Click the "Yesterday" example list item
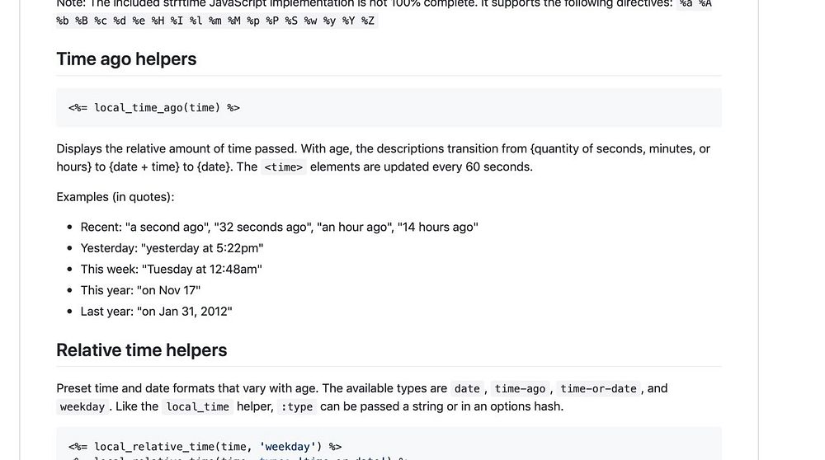Screen dimensions: 825x460 coord(172,248)
